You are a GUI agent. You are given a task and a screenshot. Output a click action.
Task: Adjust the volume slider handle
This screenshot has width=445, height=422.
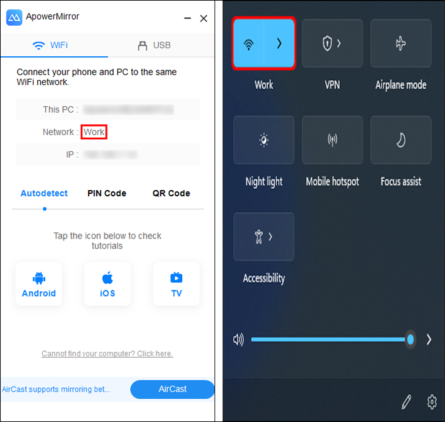coord(410,339)
